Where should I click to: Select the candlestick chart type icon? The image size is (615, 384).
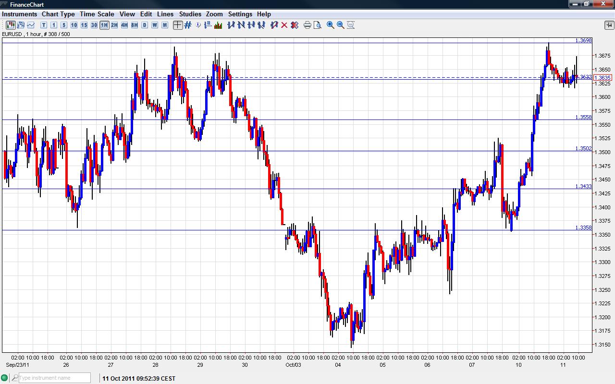(11, 25)
